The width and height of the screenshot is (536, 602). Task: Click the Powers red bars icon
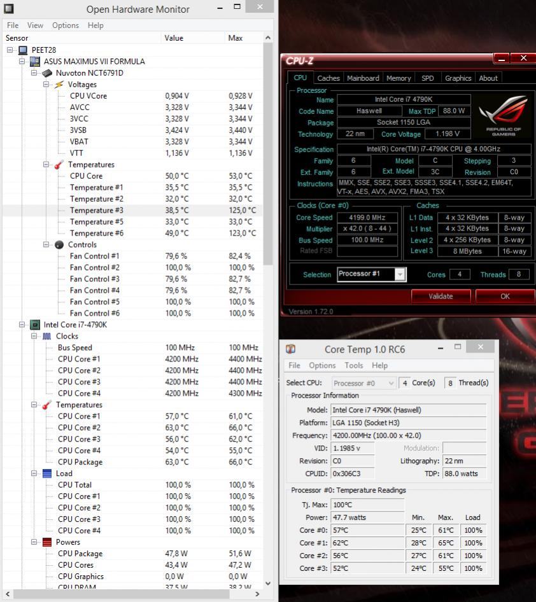pyautogui.click(x=47, y=542)
